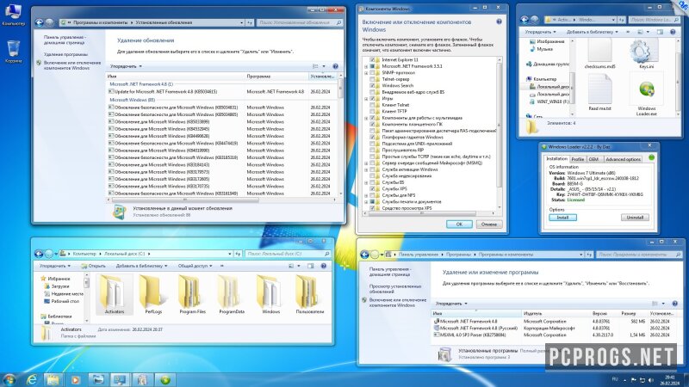Toggle the Internet Explorer 11 checkbox

[x=372, y=59]
